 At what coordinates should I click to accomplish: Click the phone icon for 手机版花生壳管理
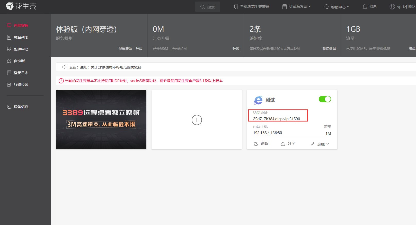pos(235,7)
